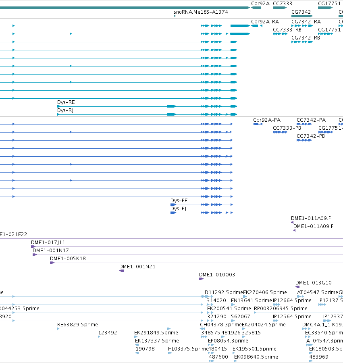Open clone DME1-001N17
Image resolution: width=343 pixels, height=363 pixels.
(50, 251)
